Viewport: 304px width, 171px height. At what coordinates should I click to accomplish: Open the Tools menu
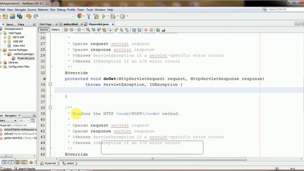coord(90,9)
